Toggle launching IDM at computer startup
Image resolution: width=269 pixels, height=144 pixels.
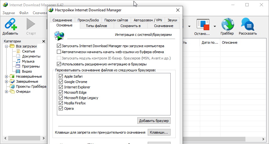point(59,46)
